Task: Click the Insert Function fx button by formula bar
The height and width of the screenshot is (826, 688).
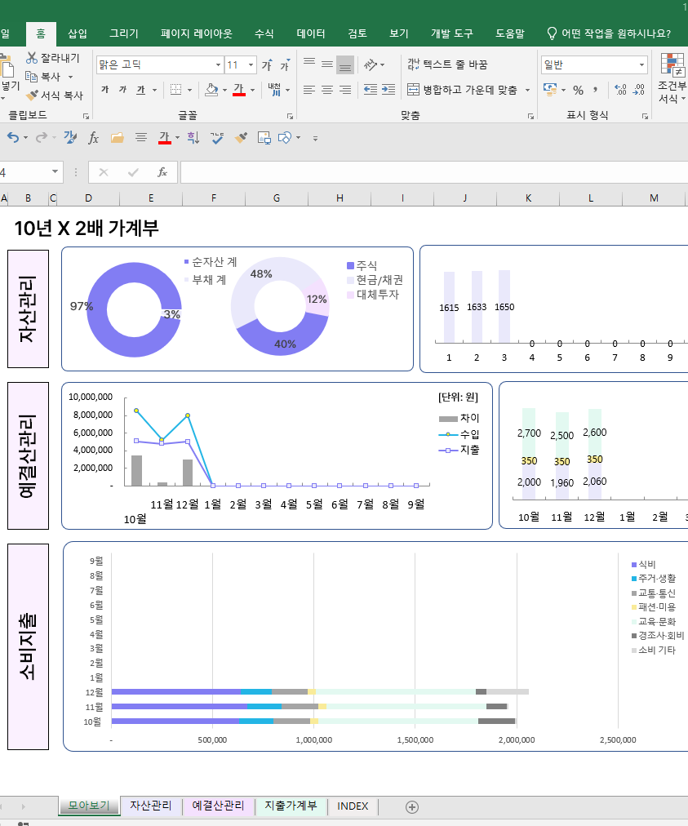Action: (x=162, y=172)
